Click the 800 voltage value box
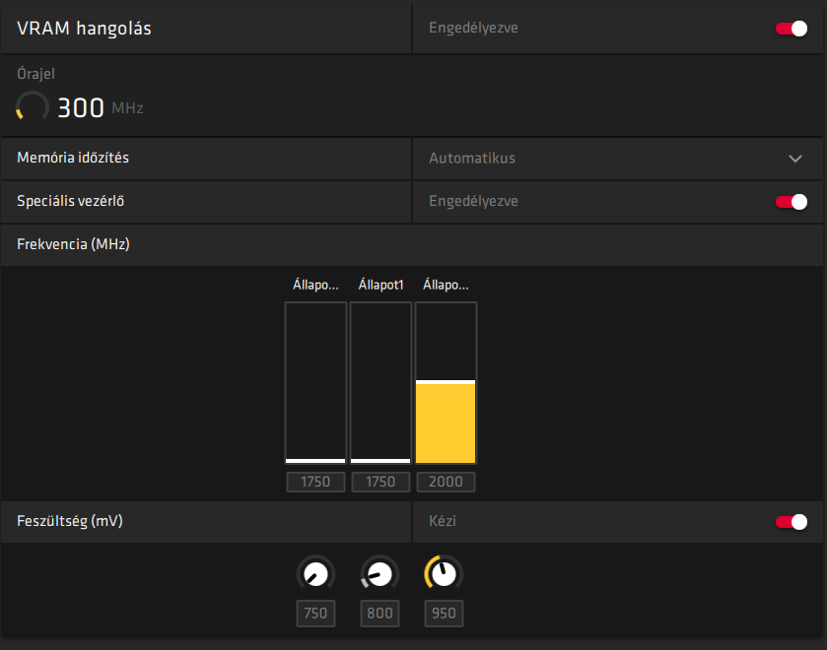Screen dimensions: 827x650 point(379,614)
